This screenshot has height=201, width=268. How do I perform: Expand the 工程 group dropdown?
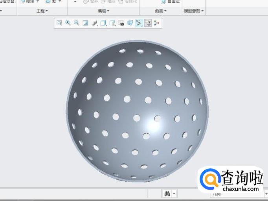pos(42,11)
